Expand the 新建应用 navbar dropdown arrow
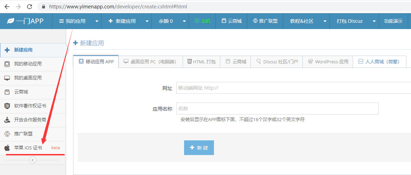411x175 pixels. pyautogui.click(x=147, y=21)
